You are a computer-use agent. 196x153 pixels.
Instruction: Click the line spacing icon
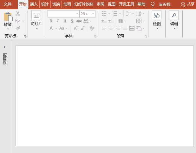[128, 14]
